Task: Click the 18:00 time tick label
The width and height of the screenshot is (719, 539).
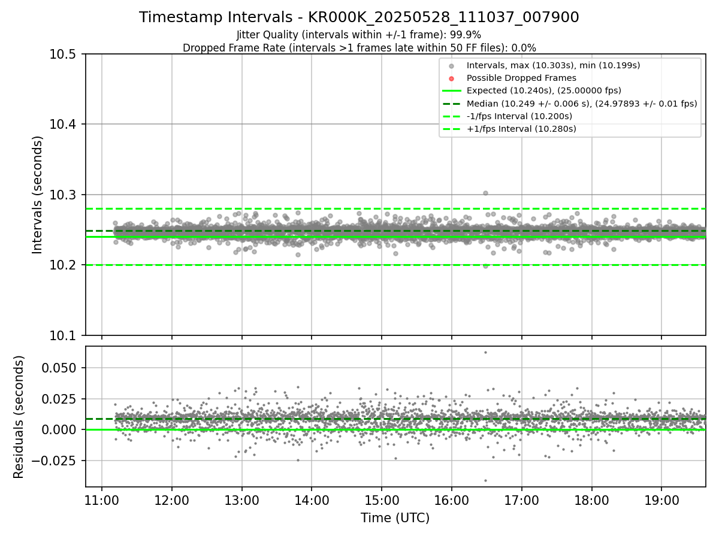Action: [591, 499]
